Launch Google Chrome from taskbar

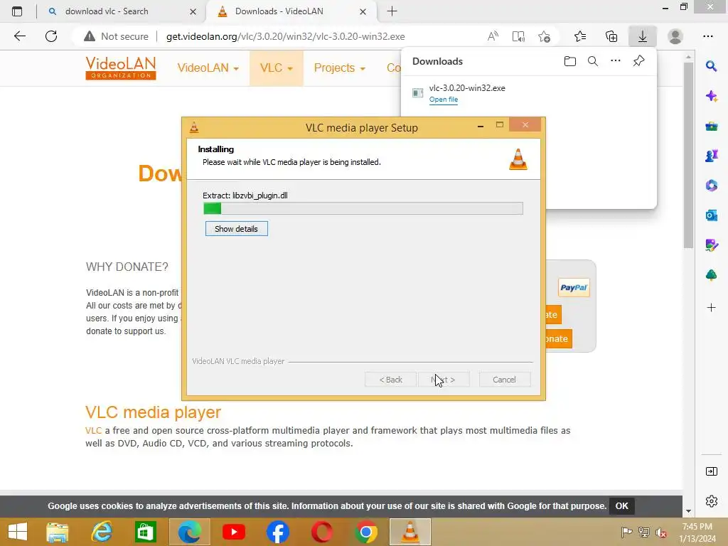366,532
